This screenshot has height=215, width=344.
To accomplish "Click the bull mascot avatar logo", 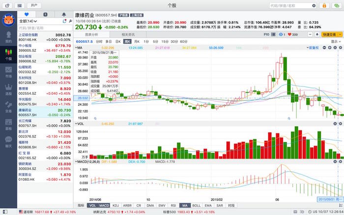I will point(8,20).
